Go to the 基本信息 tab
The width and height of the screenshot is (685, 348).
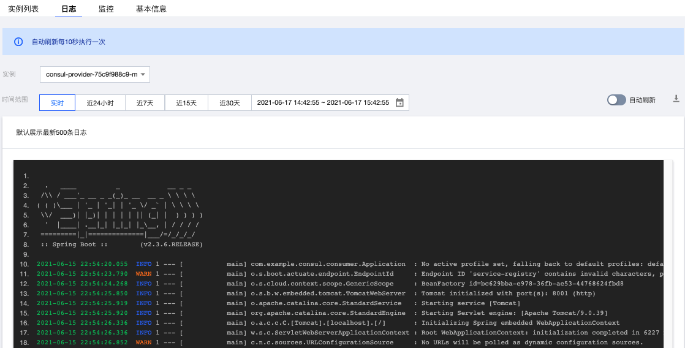151,9
